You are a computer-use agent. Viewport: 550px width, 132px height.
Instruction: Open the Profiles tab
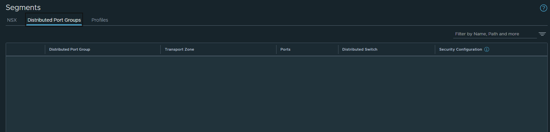pyautogui.click(x=100, y=20)
